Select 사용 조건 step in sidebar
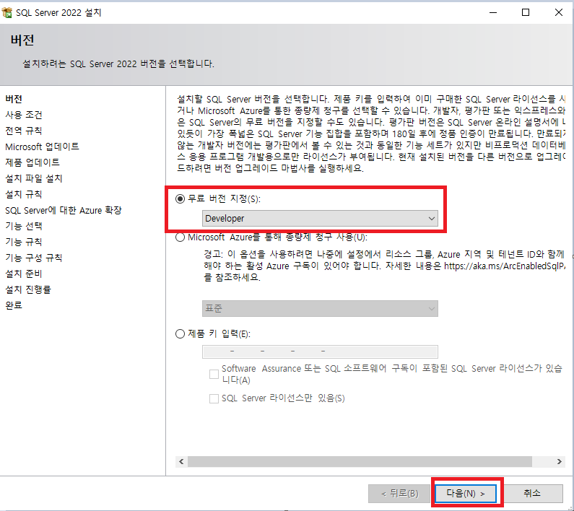 24,115
